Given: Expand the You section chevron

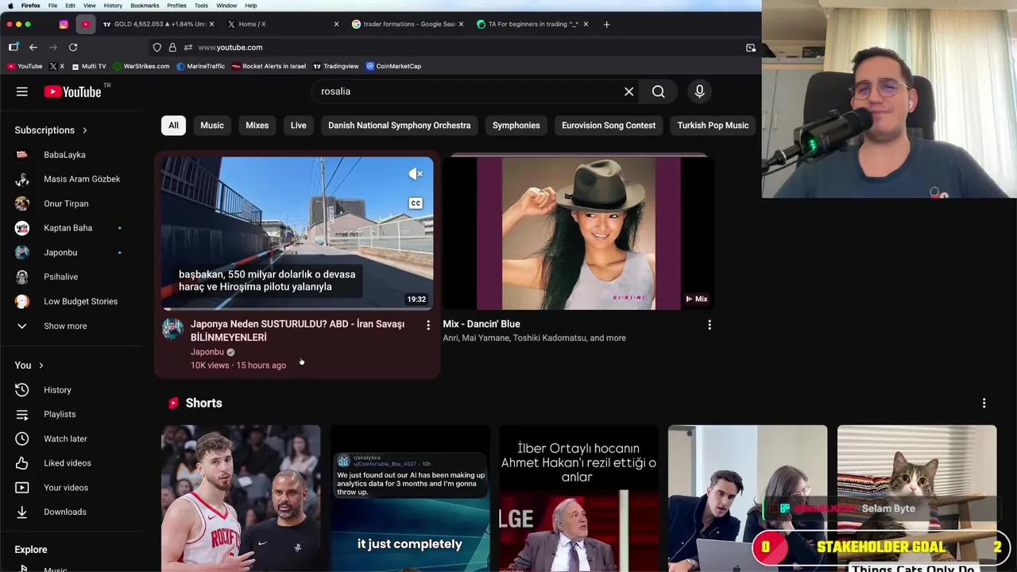Looking at the screenshot, I should point(41,365).
